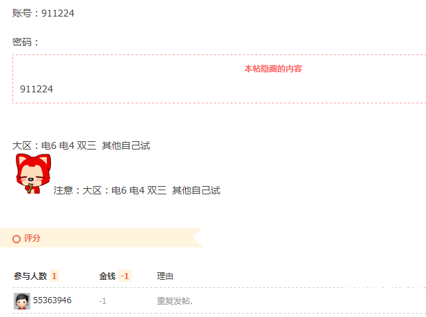Click the 评分 section header
Viewport: 426px width, 317px height.
(x=32, y=238)
